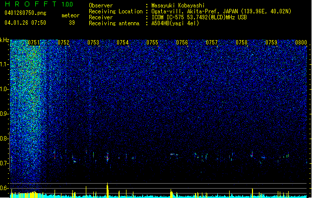Click the 0751 time marker

click(x=34, y=43)
